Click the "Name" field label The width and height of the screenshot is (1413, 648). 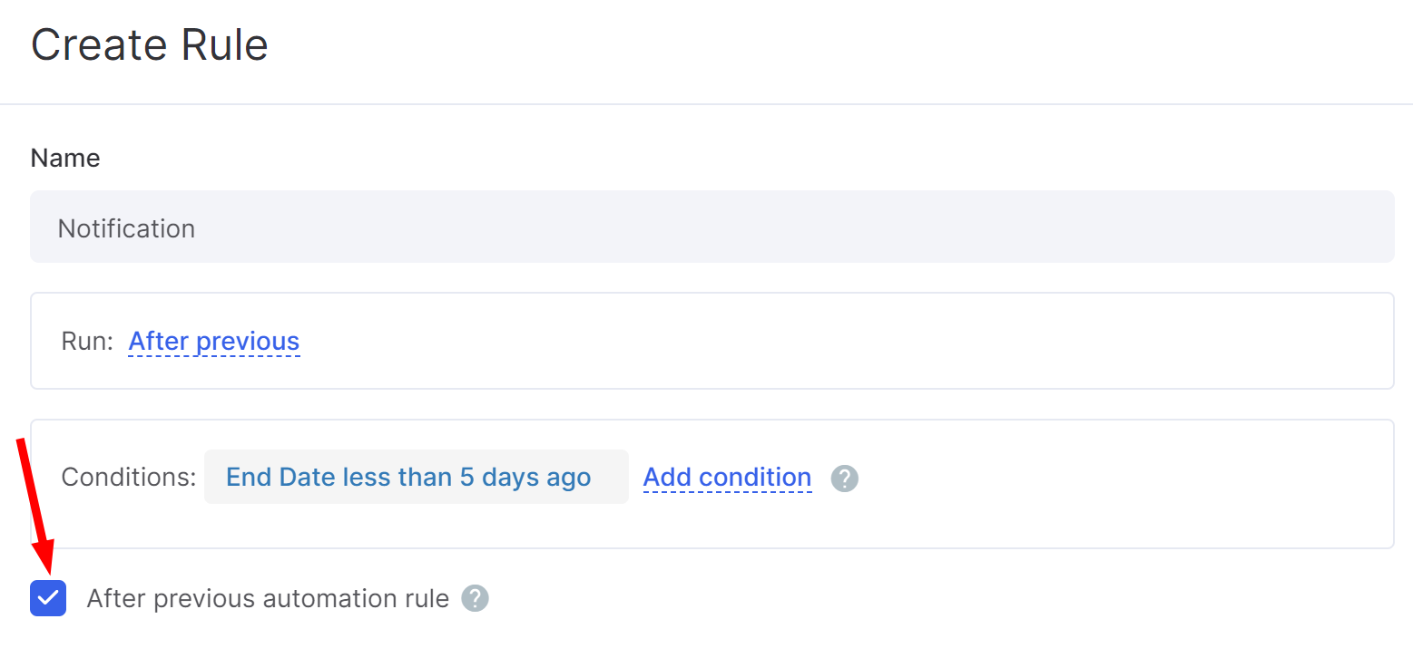[65, 159]
